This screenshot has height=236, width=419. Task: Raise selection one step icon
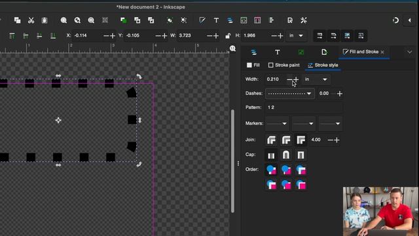(x=26, y=36)
